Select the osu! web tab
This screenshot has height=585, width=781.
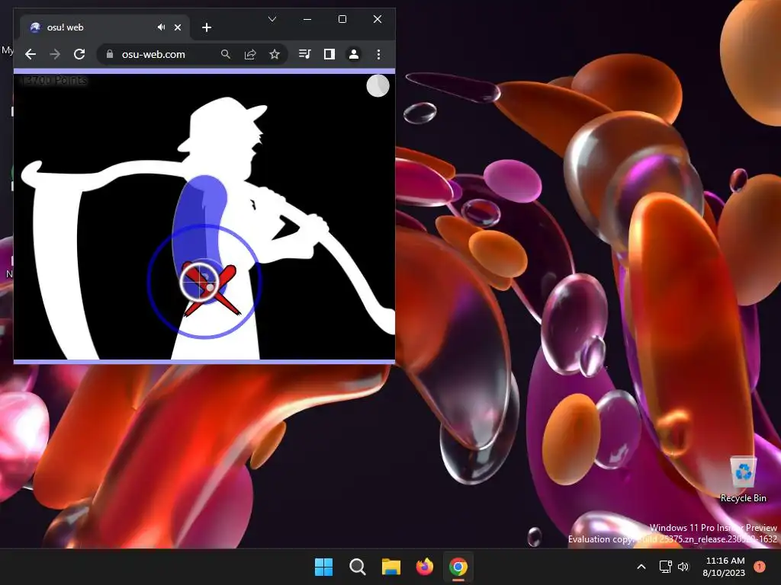(x=104, y=27)
